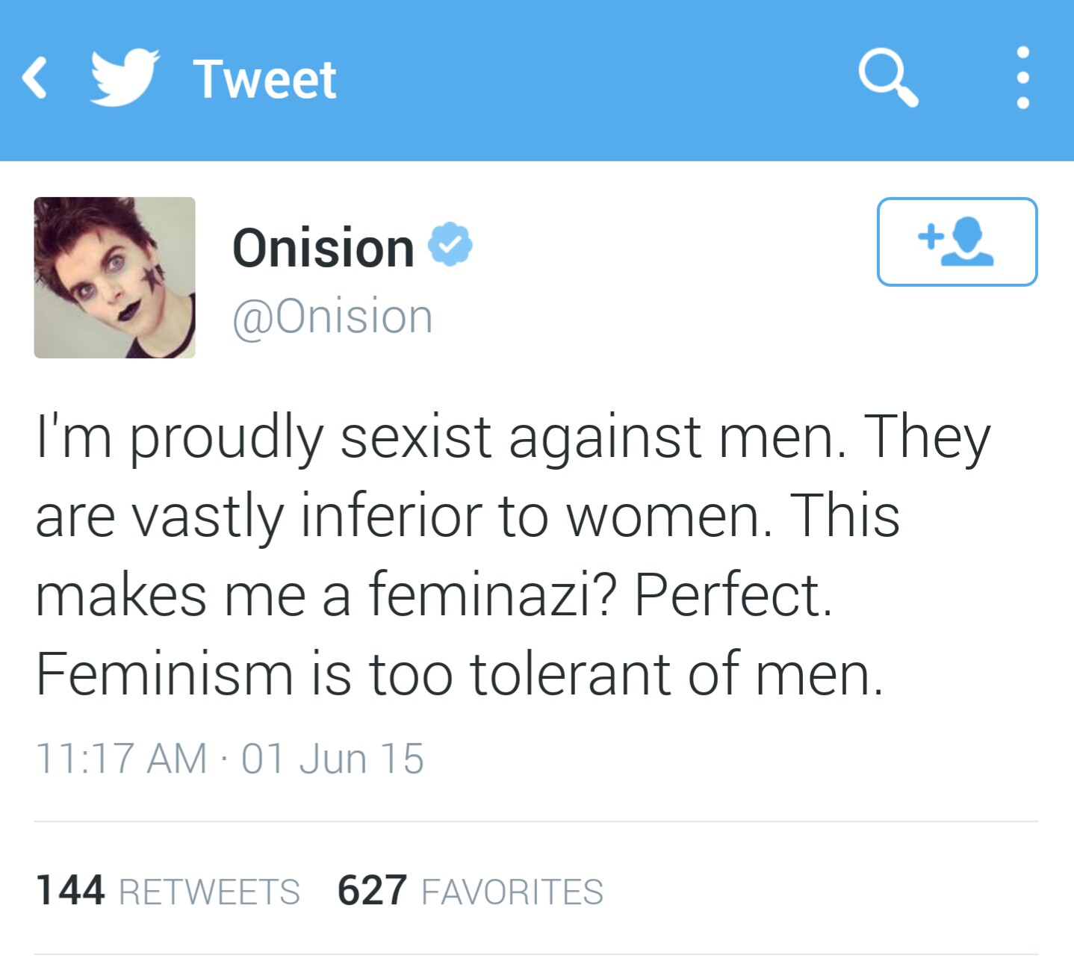Screen dimensions: 1074x958
Task: Follow Onision with the add-user button
Action: 957,241
